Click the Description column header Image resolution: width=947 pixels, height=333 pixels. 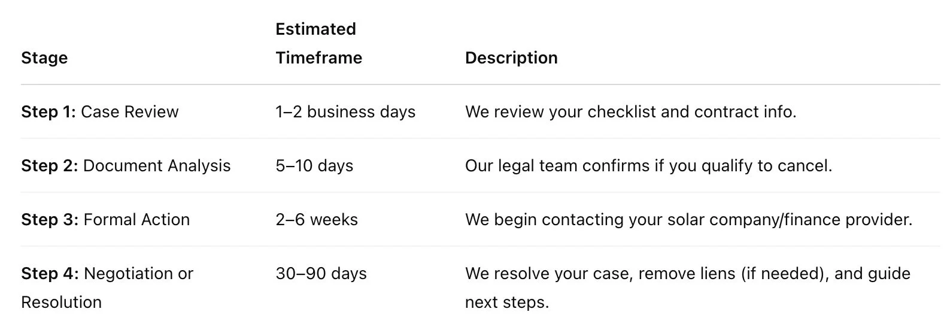point(511,57)
